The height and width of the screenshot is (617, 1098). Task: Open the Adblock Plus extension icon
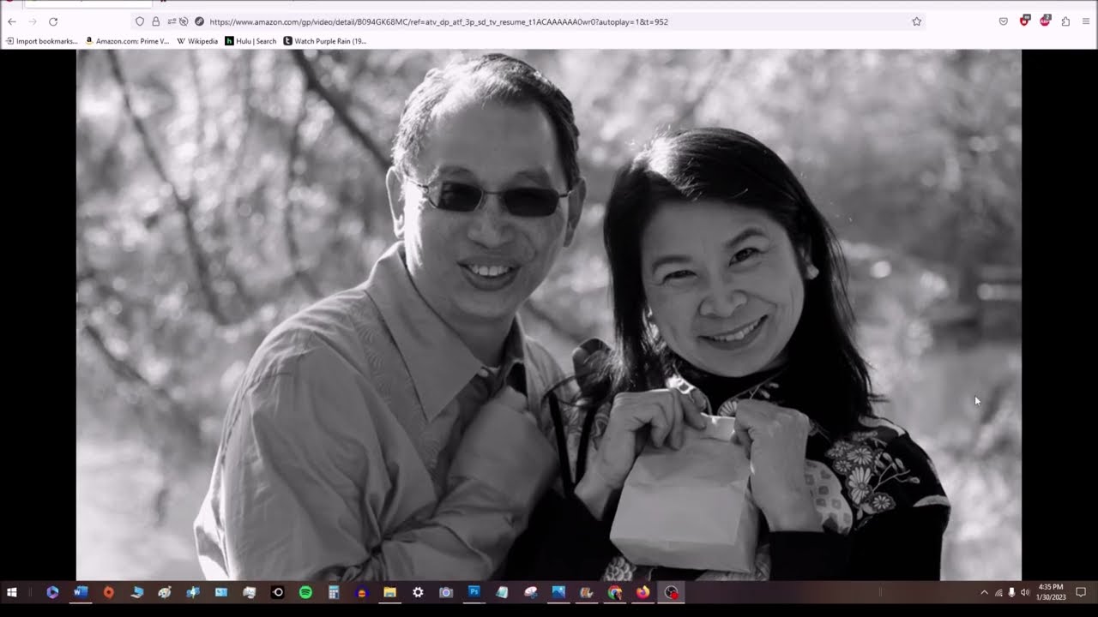(x=1045, y=21)
